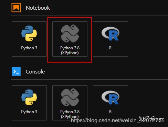Click the Console section heading text

[35, 72]
